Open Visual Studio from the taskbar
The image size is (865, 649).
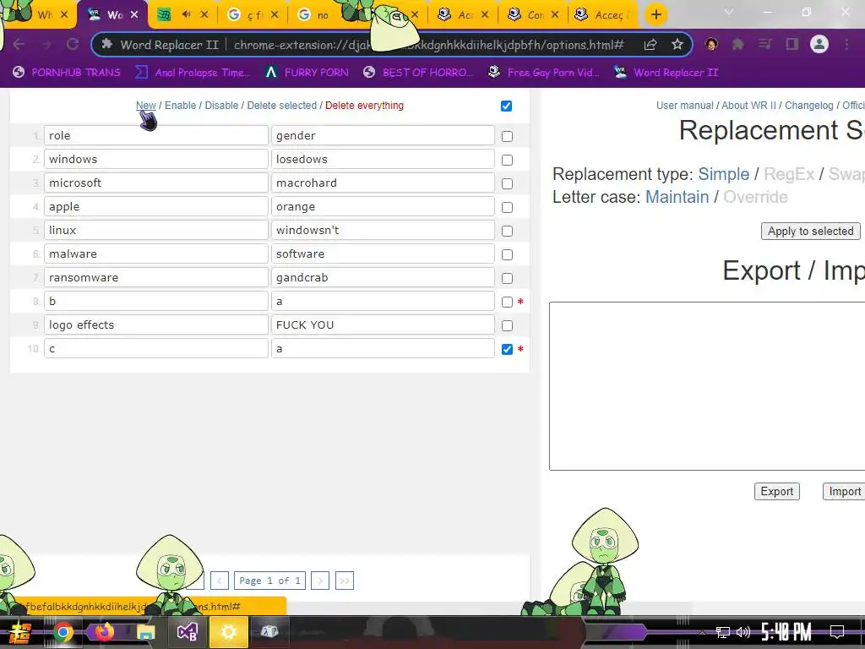(187, 632)
